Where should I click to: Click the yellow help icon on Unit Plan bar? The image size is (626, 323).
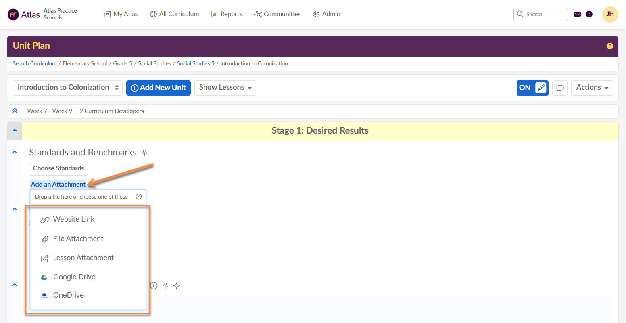tap(609, 46)
